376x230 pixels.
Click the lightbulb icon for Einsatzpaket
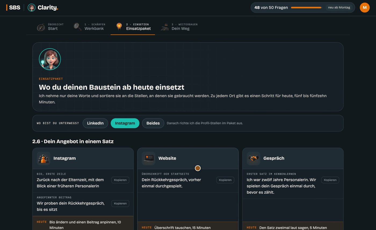(119, 27)
